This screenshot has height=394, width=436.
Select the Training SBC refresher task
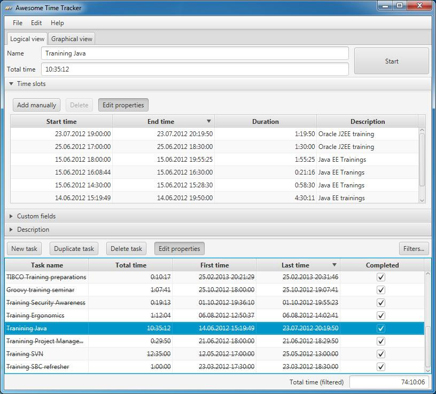[214, 366]
